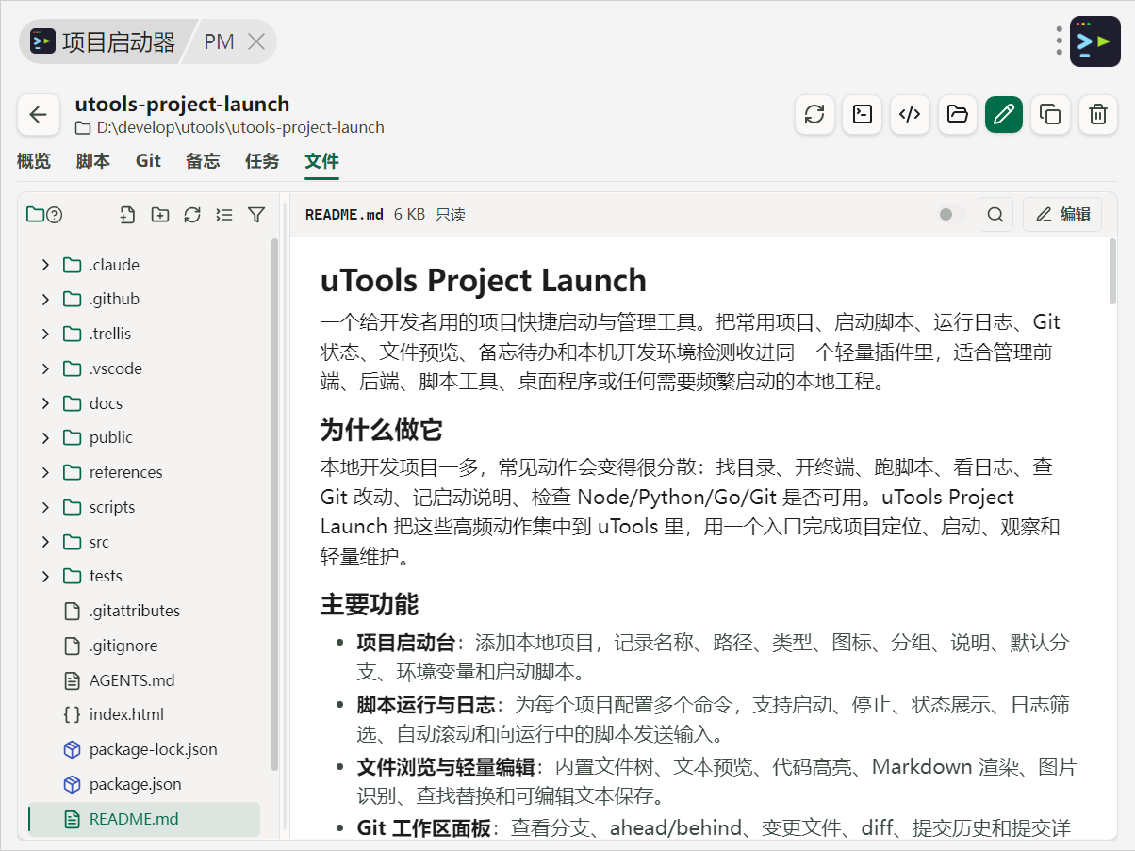
Task: Open the 备忘 tab
Action: (x=203, y=161)
